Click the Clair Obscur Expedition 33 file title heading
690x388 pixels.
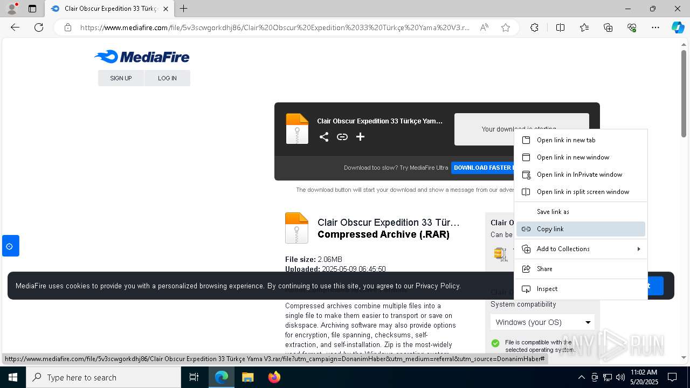[x=389, y=223]
